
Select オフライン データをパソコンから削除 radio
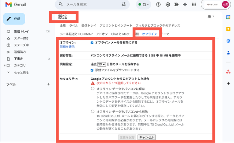click(x=93, y=111)
